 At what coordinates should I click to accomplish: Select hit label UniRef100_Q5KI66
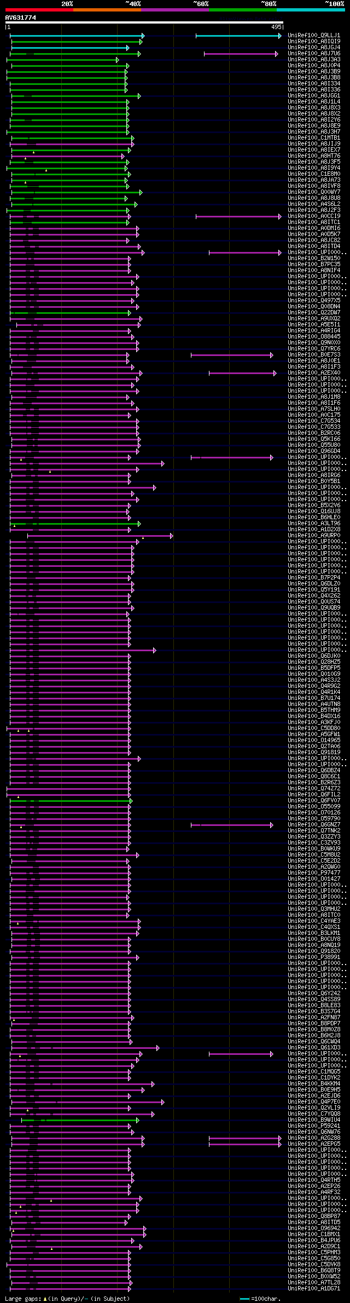pos(314,439)
